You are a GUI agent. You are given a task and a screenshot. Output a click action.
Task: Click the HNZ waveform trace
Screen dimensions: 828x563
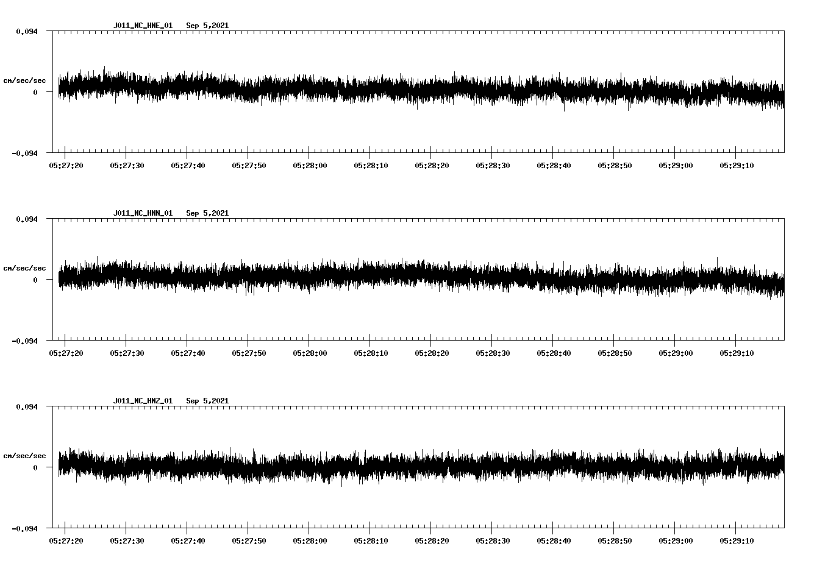(x=421, y=466)
